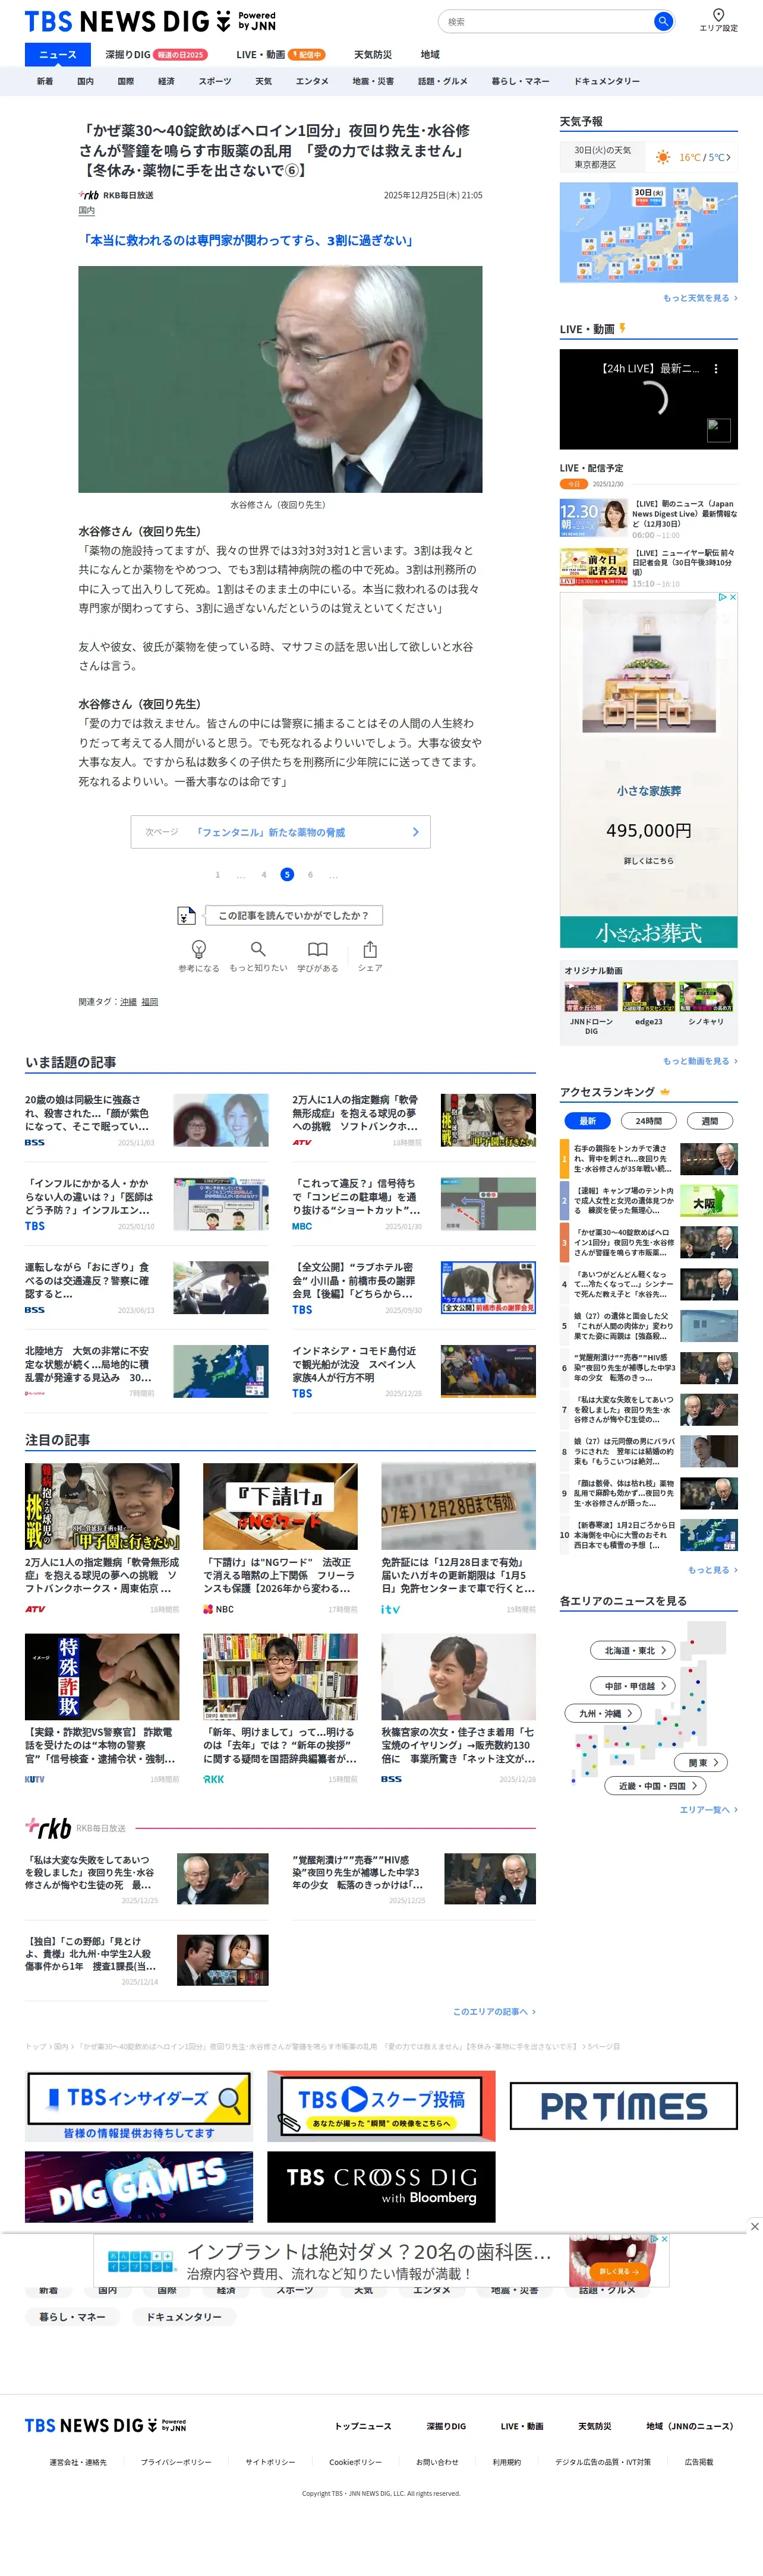Image resolution: width=763 pixels, height=2576 pixels.
Task: Click the blue search magnifier button
Action: point(663,21)
